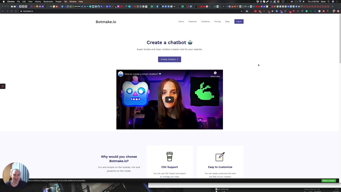Click the browser forward arrow
The height and width of the screenshot is (192, 341).
click(7, 11)
